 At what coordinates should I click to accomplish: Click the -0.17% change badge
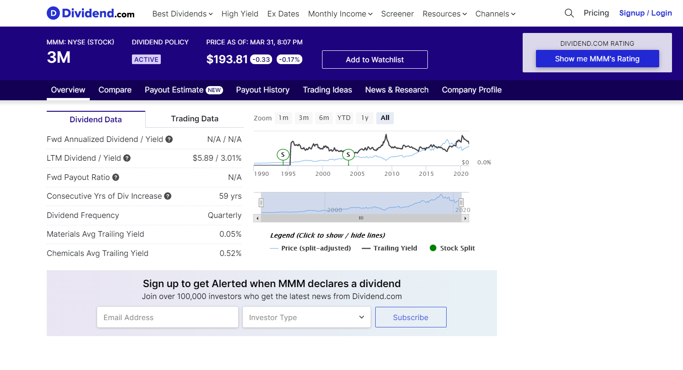tap(290, 60)
